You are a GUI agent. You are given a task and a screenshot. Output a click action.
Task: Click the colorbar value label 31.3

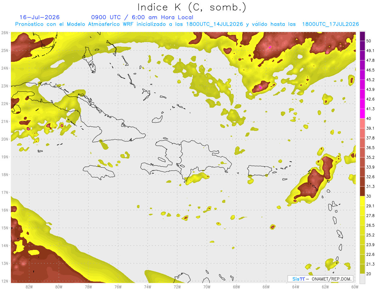click(370, 186)
